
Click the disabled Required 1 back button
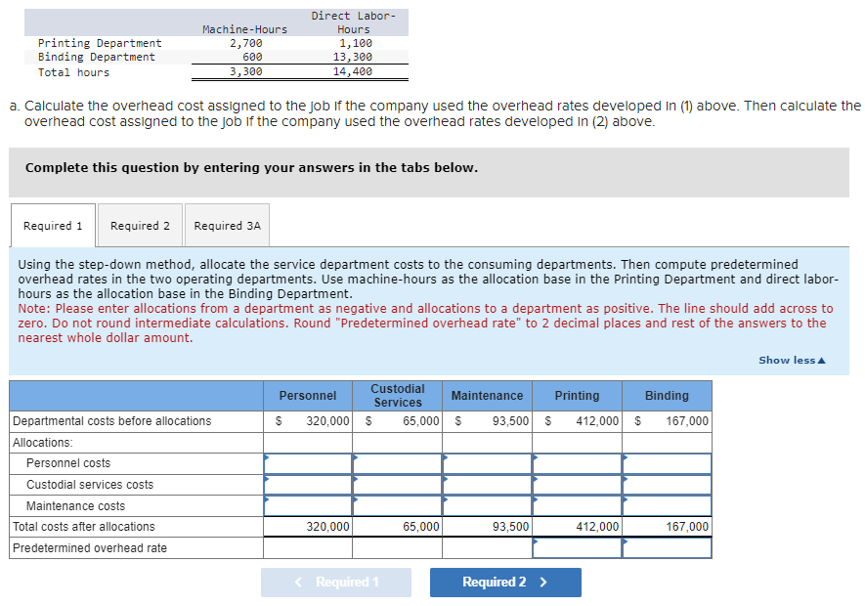point(336,583)
